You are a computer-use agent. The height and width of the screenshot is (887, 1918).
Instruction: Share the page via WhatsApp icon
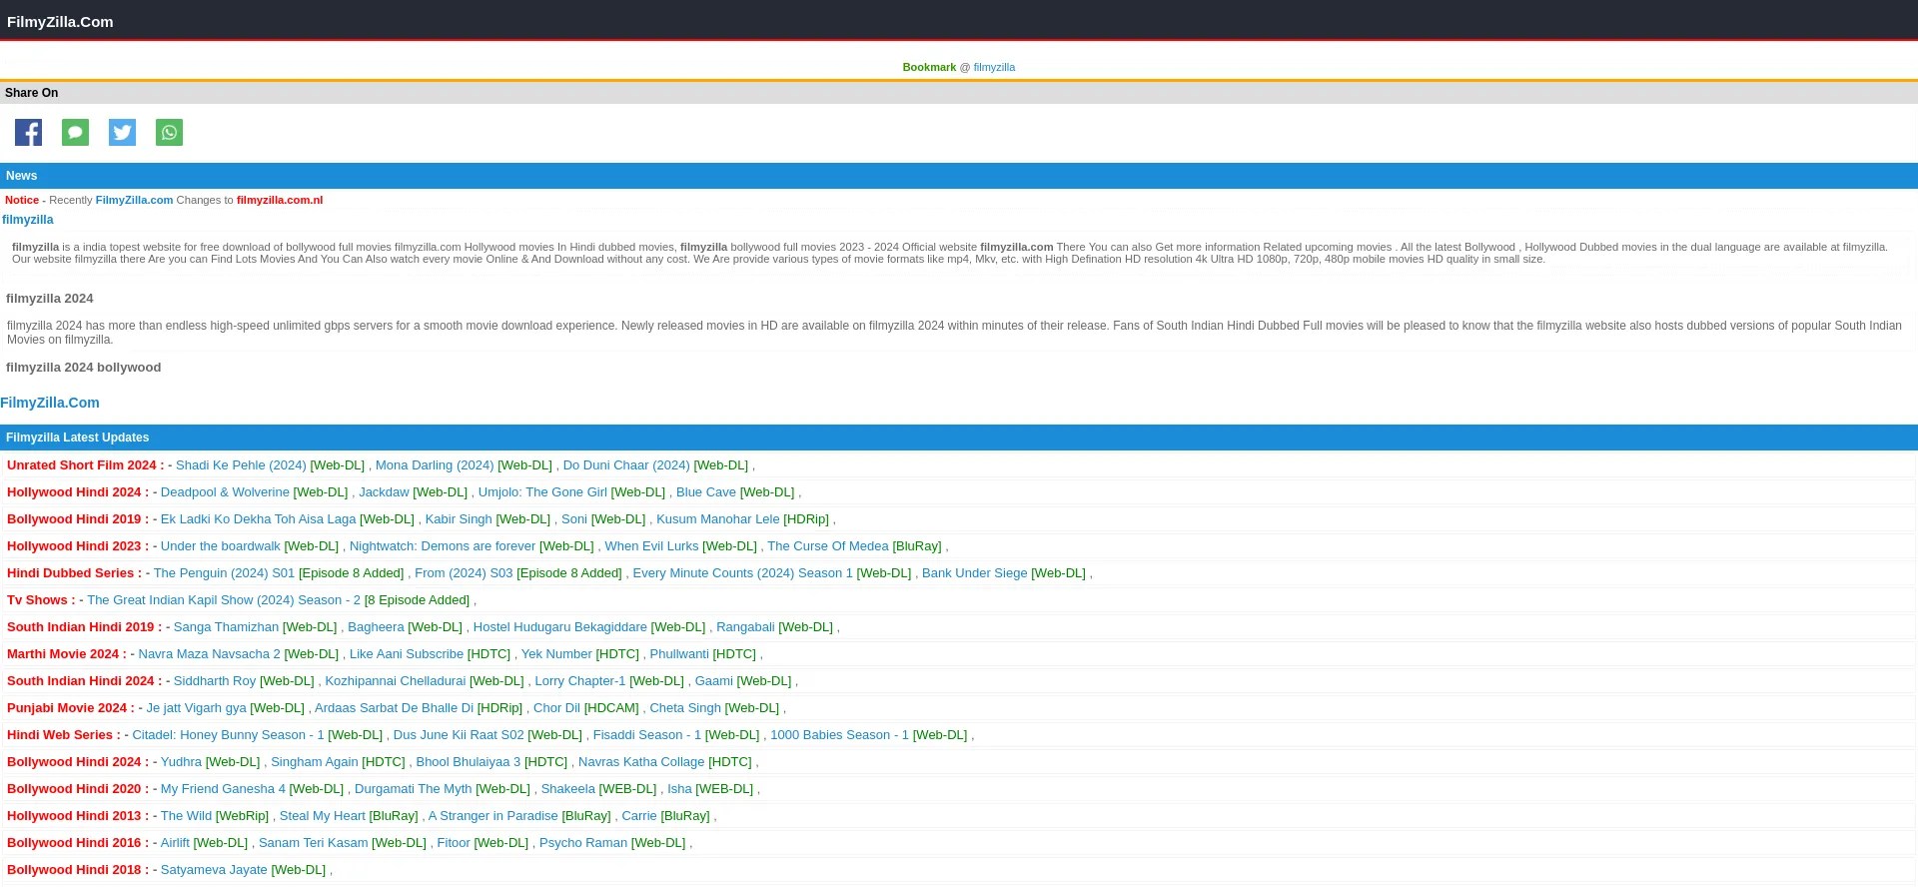[169, 132]
